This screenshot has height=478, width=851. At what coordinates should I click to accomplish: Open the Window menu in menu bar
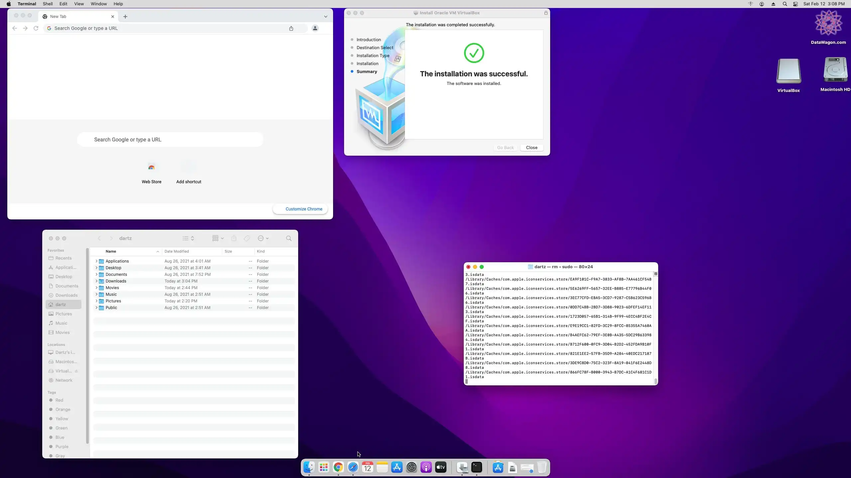point(98,4)
